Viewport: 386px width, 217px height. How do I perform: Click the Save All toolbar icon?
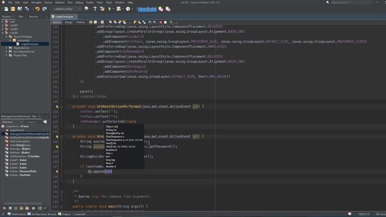pos(27,9)
